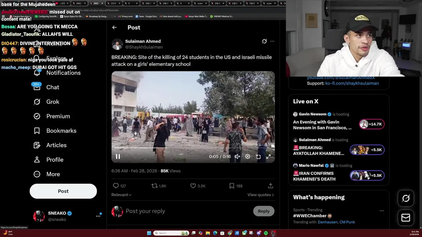Click the taskbar Search box
Viewport: 422px width, 237px height.
click(171, 233)
